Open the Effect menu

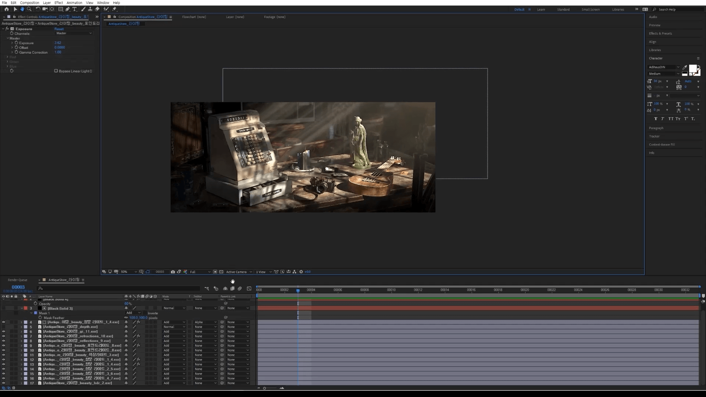(58, 3)
